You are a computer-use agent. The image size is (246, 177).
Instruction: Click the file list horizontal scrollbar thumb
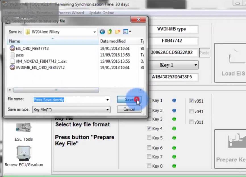point(56,90)
